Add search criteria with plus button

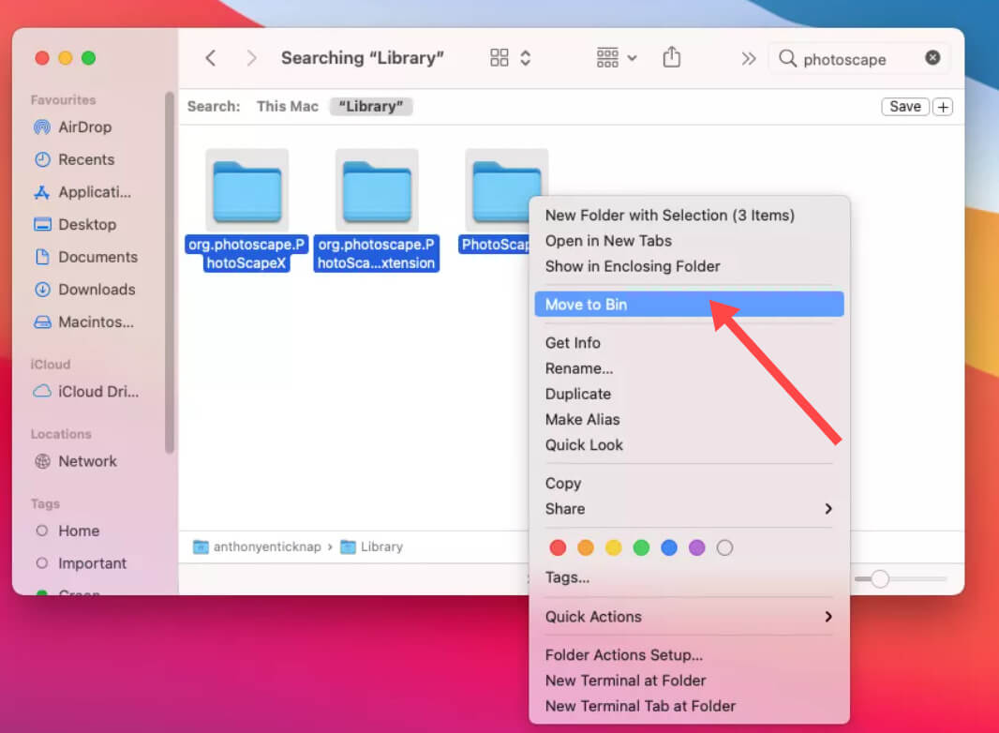(x=943, y=107)
